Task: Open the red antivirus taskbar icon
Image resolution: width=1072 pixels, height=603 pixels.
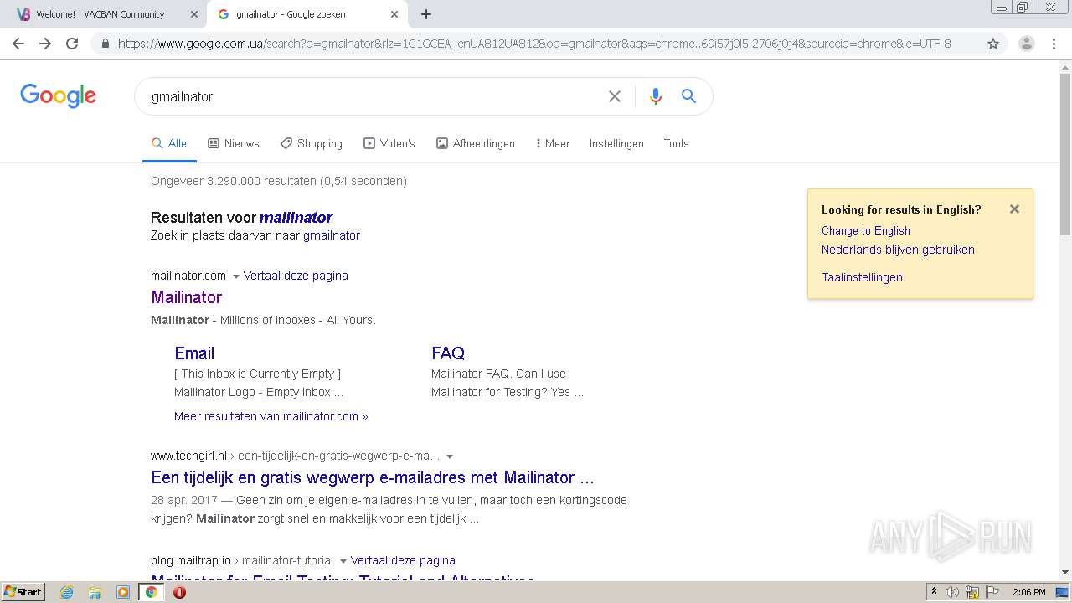Action: coord(179,592)
